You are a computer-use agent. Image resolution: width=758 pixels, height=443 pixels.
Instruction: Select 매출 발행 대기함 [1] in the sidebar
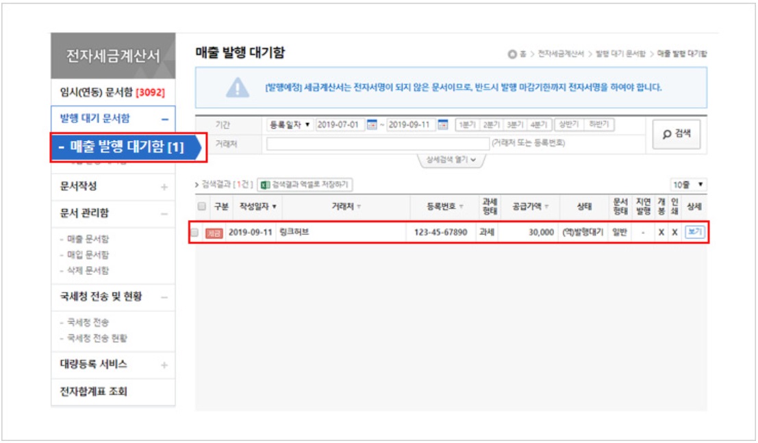127,147
